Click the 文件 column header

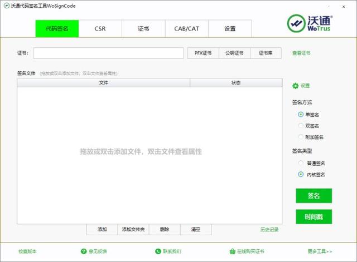[x=104, y=83]
